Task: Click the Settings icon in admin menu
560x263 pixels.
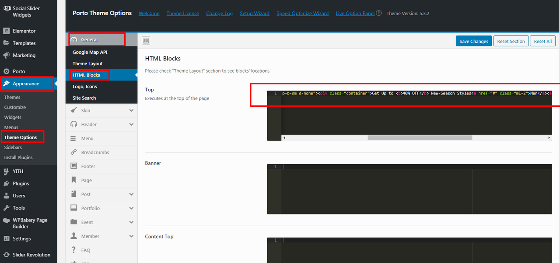Action: tap(7, 239)
